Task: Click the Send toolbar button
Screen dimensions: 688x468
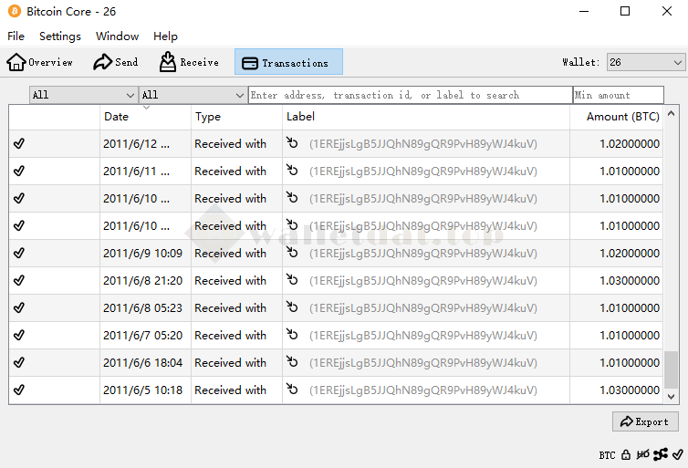Action: [x=116, y=62]
